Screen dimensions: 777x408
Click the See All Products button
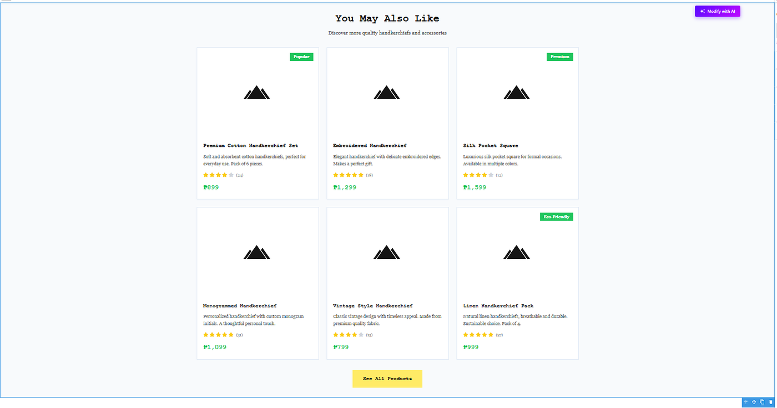387,379
